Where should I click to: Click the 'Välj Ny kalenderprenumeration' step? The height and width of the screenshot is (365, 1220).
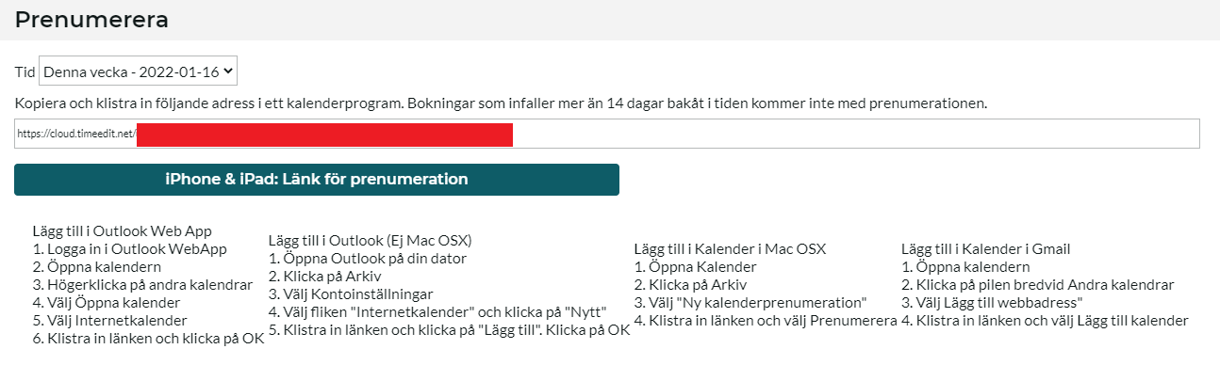coord(750,303)
